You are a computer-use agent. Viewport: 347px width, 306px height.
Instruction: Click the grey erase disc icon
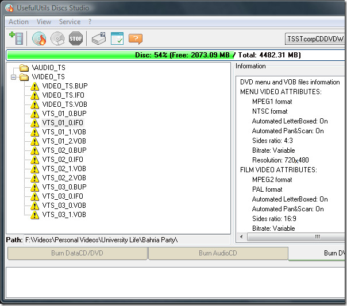coord(57,38)
